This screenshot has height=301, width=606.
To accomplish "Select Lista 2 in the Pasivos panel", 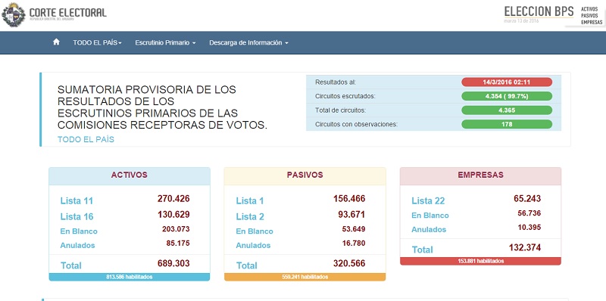I will click(250, 217).
